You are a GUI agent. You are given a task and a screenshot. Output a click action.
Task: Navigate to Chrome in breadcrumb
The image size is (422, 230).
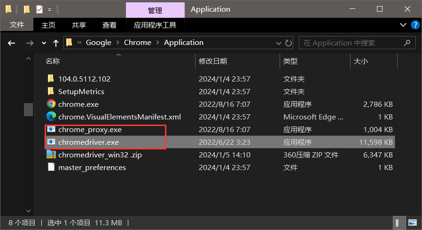coord(138,43)
